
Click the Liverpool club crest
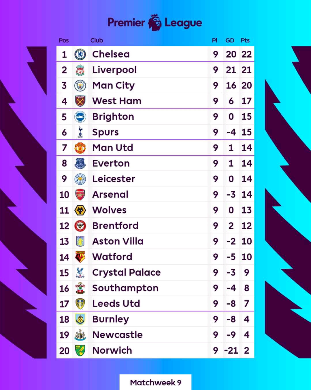click(80, 70)
